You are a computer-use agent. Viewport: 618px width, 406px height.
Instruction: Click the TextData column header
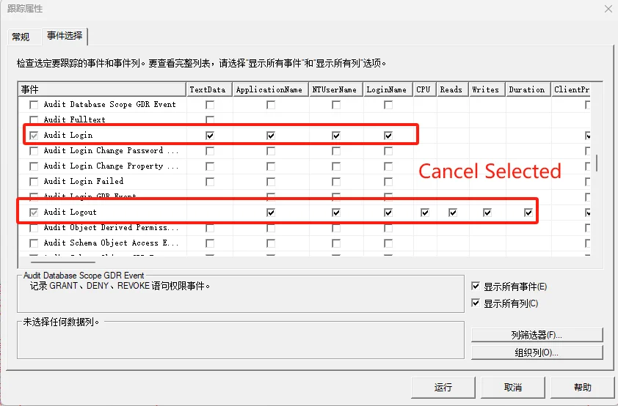[209, 89]
